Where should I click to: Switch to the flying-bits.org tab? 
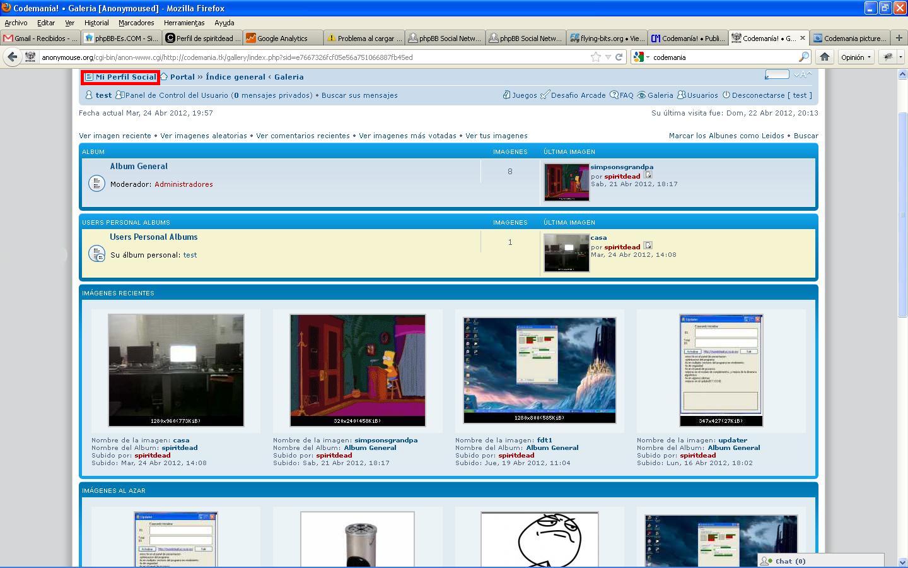click(x=607, y=38)
